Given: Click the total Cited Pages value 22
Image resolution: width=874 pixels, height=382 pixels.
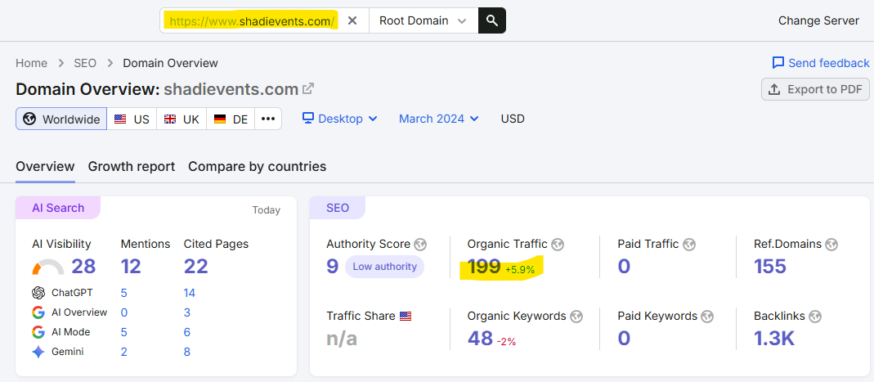Looking at the screenshot, I should (x=195, y=267).
